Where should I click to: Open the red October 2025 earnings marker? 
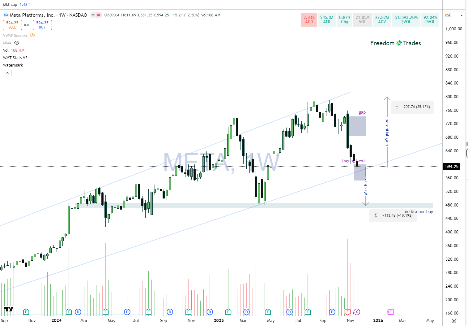pos(347,312)
